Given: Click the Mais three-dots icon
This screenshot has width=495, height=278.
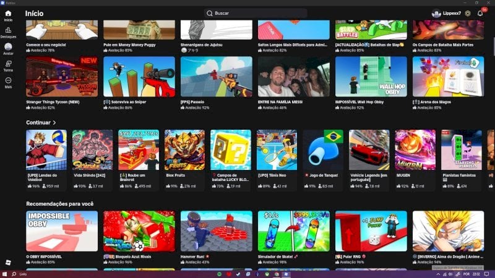Looking at the screenshot, I should (8, 81).
